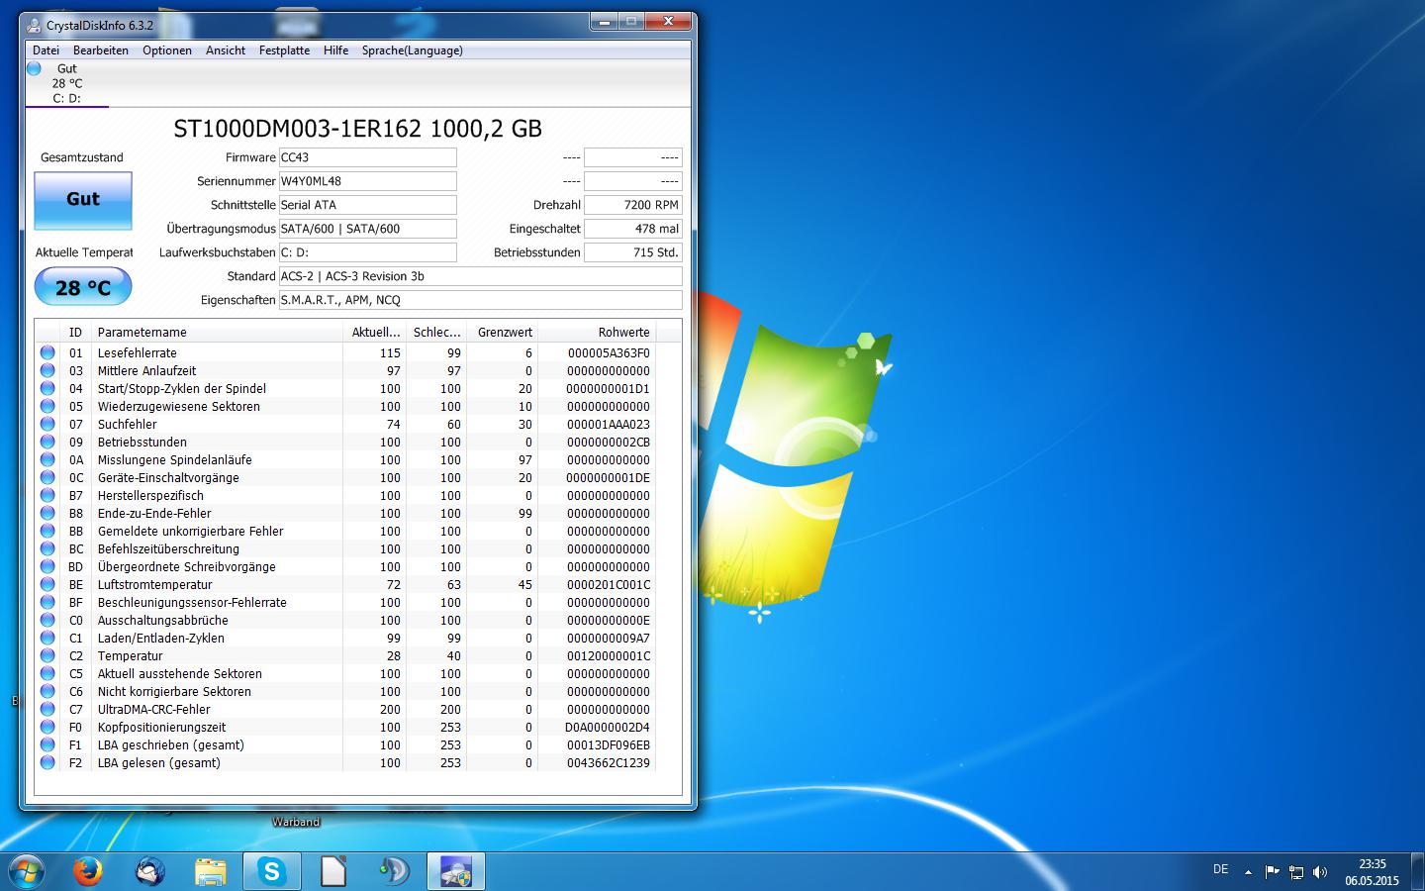Click the CrystalDiskInfo title bar icon
The height and width of the screenshot is (891, 1425).
coord(35,26)
